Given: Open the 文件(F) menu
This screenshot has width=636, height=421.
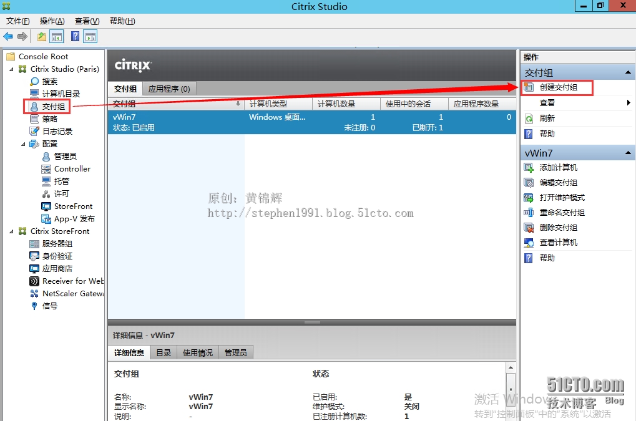Looking at the screenshot, I should (18, 21).
